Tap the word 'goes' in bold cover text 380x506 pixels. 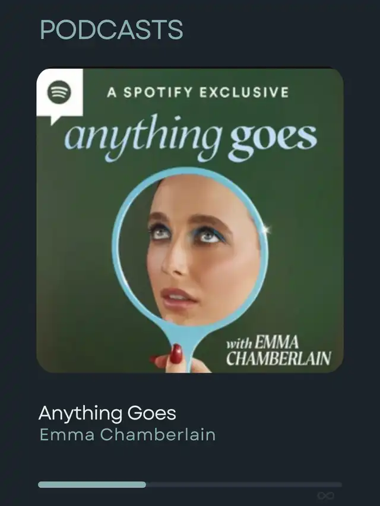pos(273,141)
